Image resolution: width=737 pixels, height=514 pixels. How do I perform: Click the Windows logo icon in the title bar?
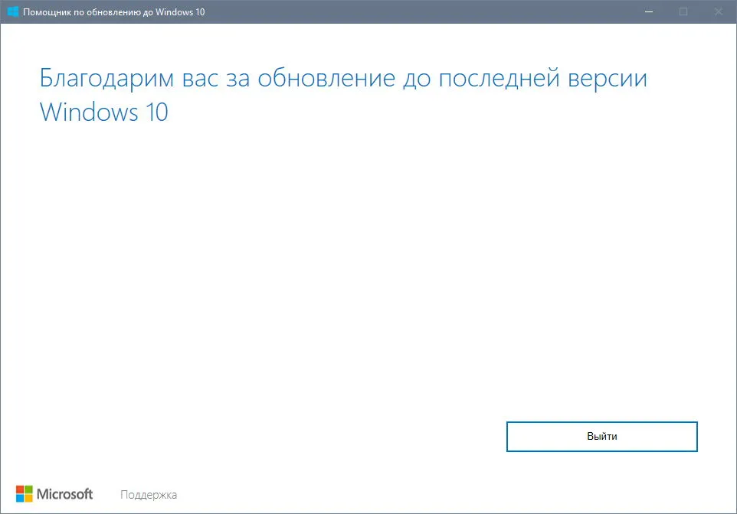(13, 11)
